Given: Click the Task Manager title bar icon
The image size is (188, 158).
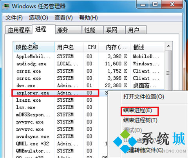Looking at the screenshot, I should point(6,6).
